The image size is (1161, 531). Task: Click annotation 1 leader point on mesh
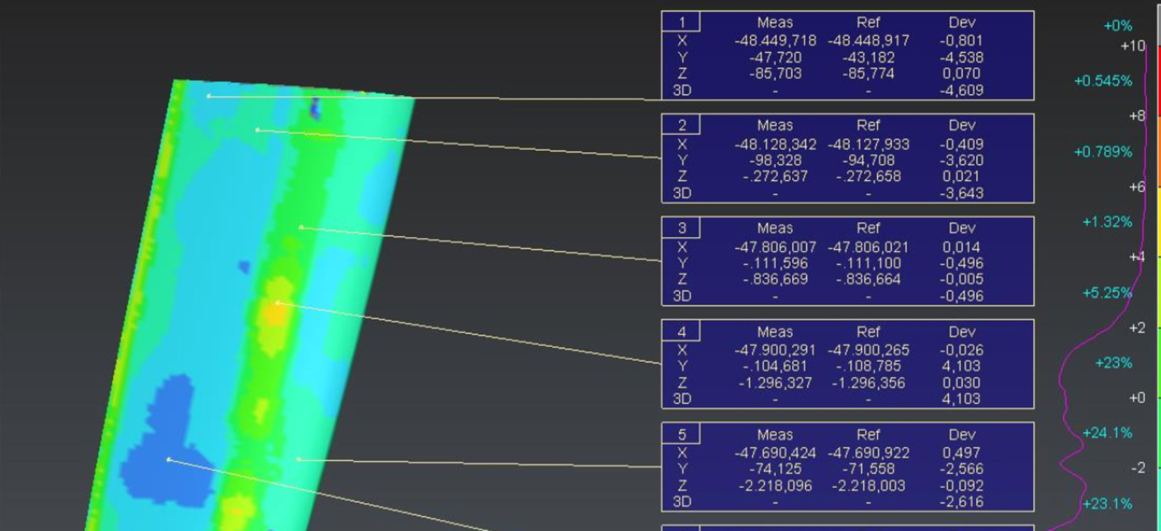point(209,96)
